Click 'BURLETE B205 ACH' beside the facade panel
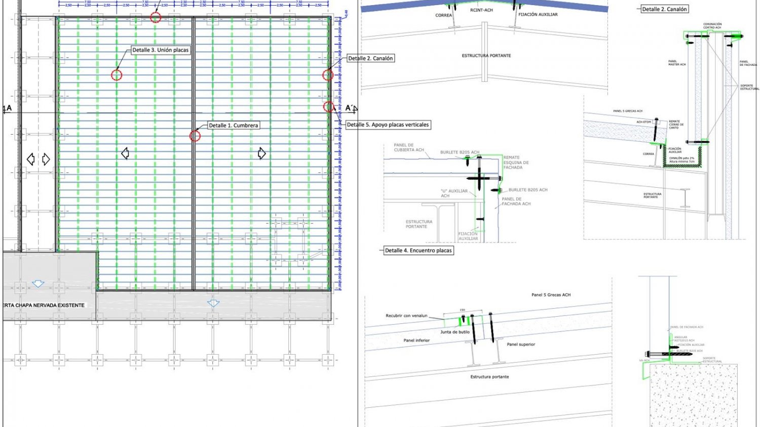This screenshot has height=427, width=760. point(528,190)
